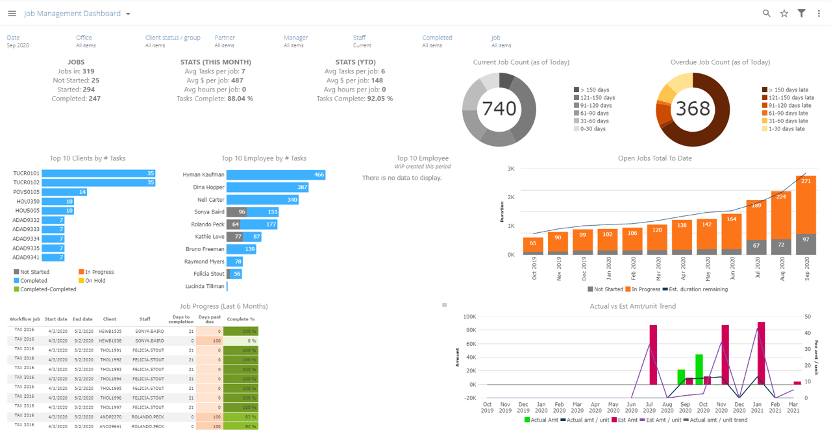Viewport: 831px width, 434px height.
Task: Click the search magnifier icon
Action: [x=767, y=14]
